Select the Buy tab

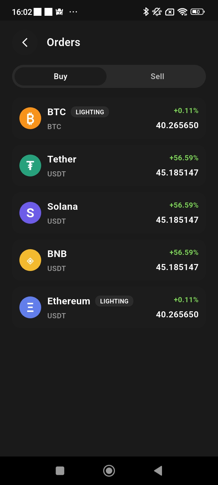click(61, 76)
